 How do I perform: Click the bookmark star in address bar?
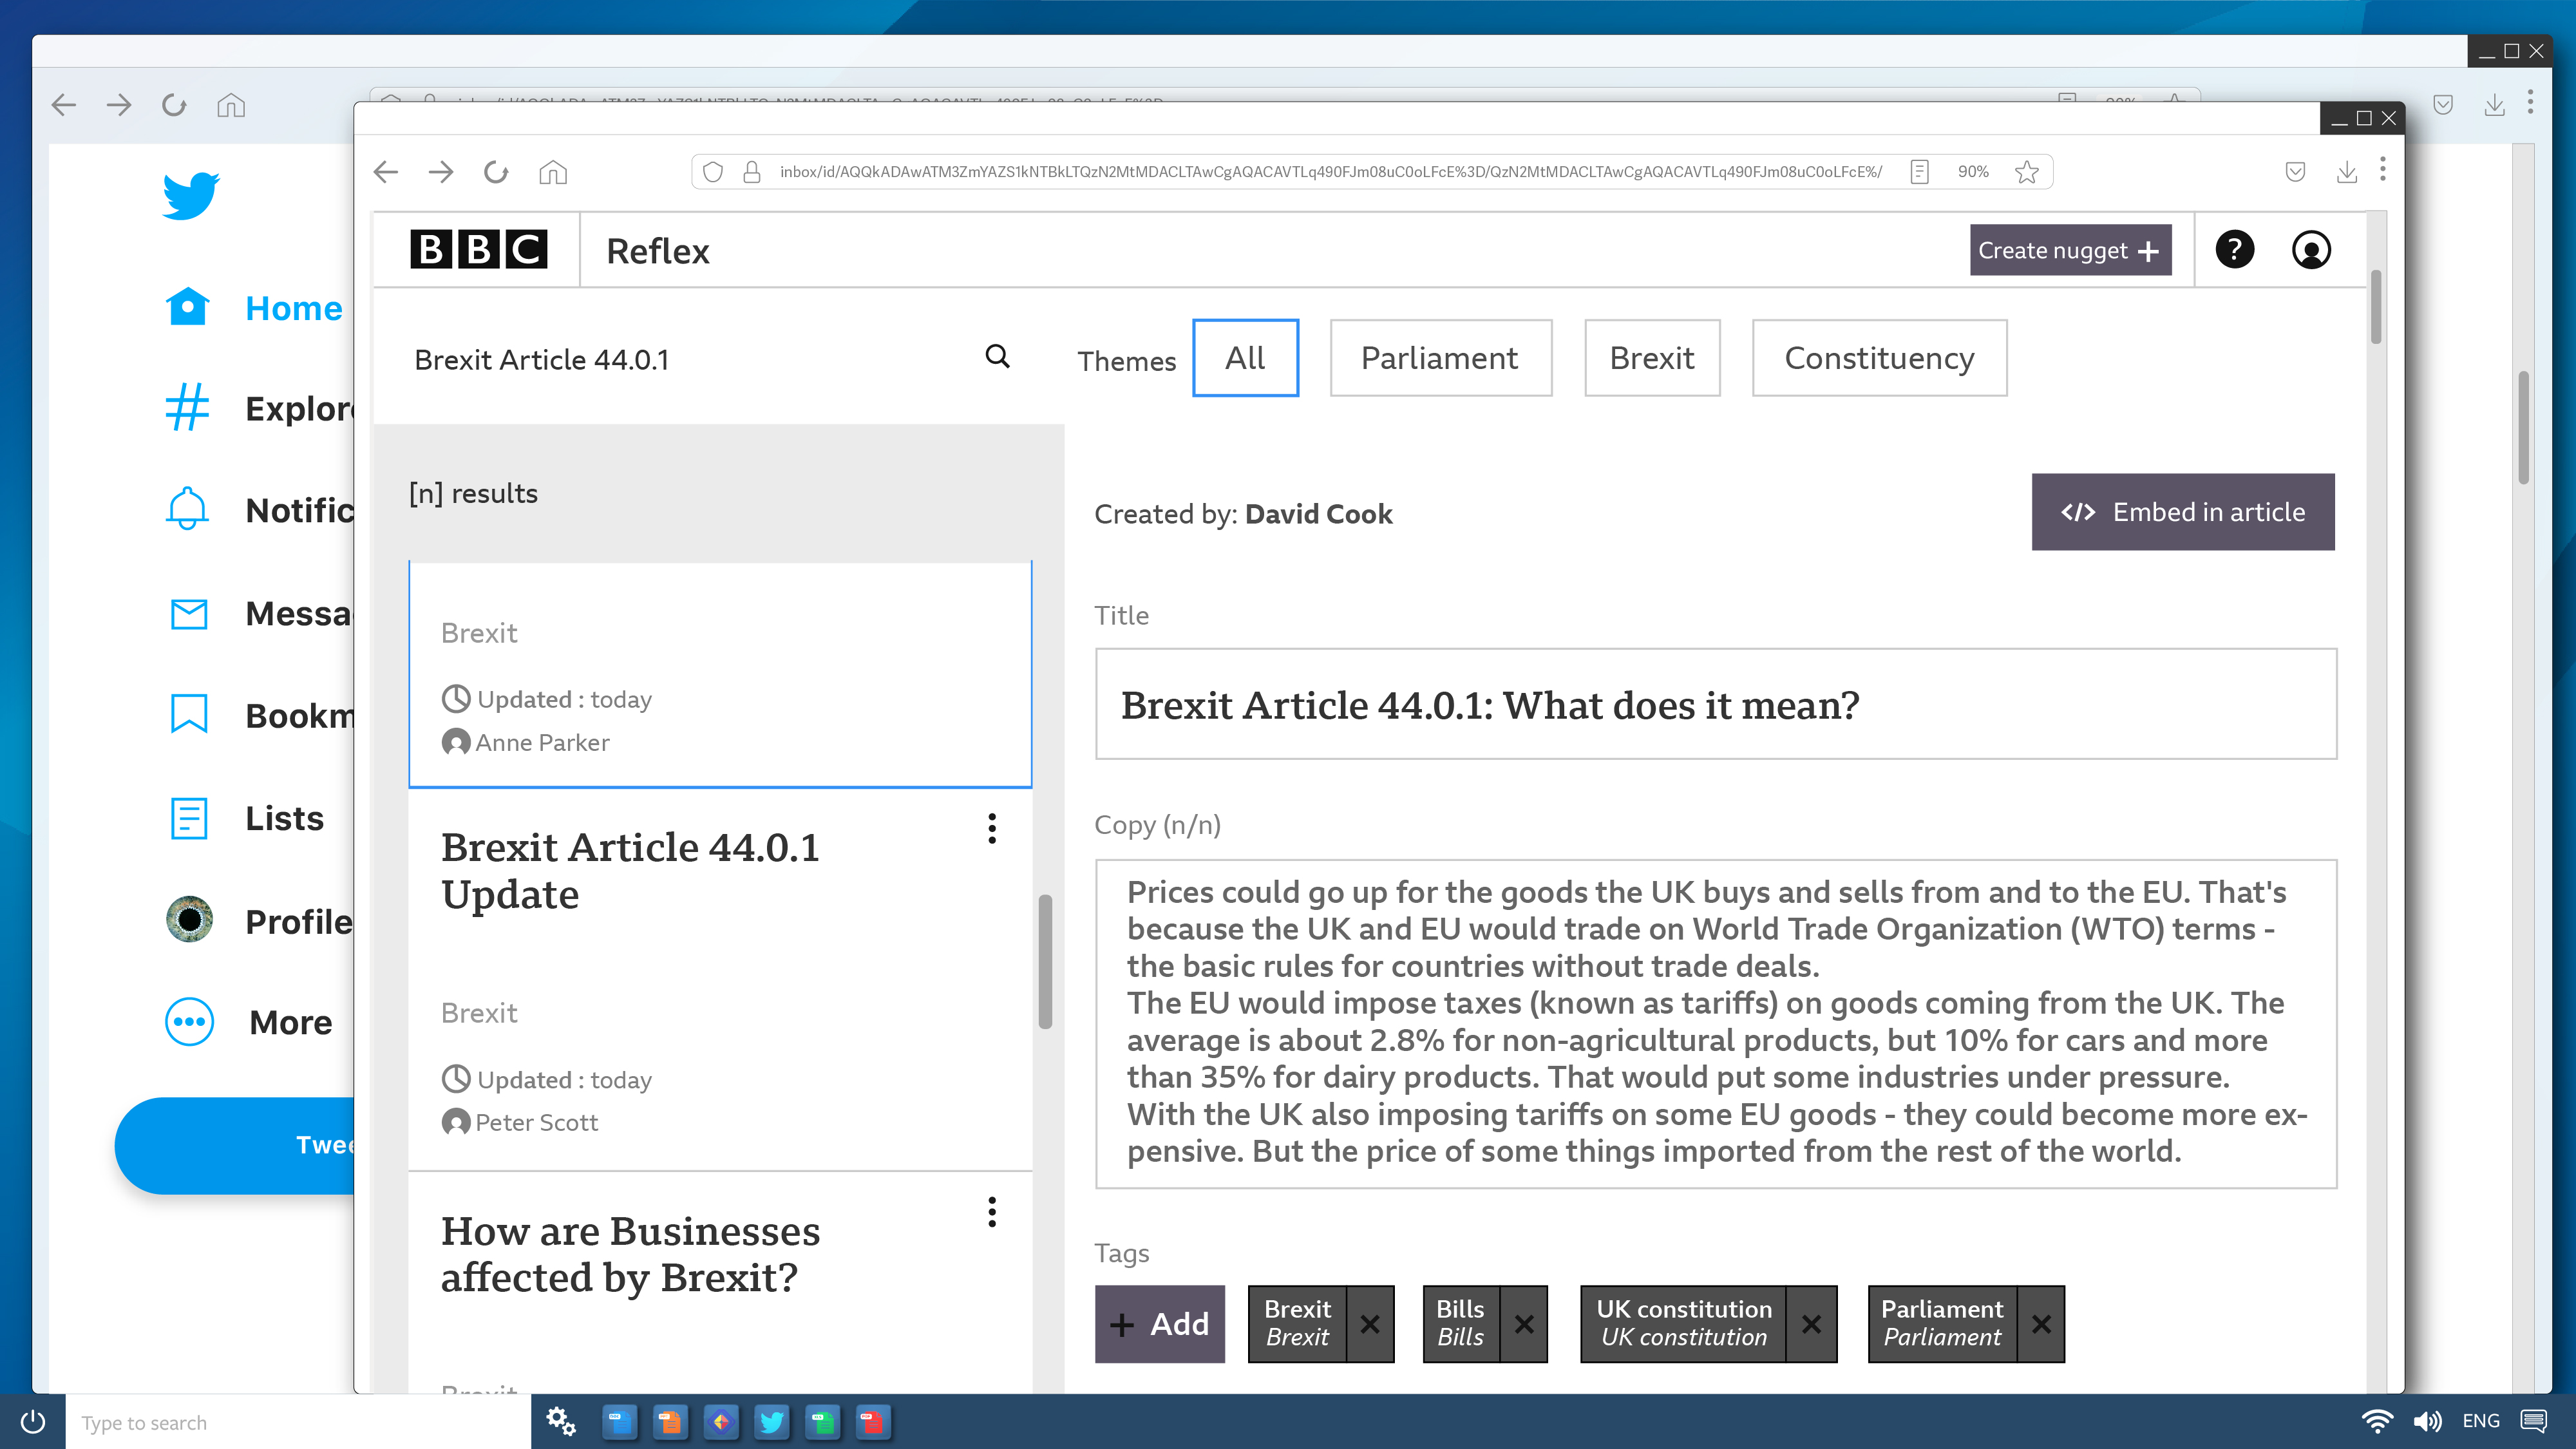tap(2027, 172)
